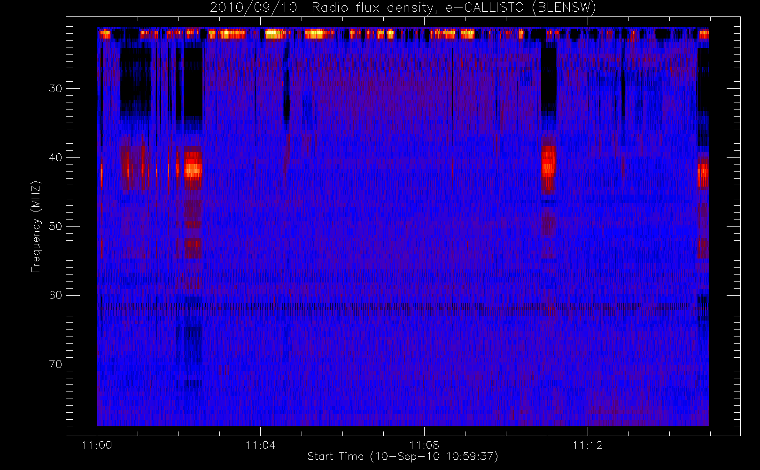Click the 11:08 time tick label
This screenshot has height=470, width=760.
[424, 445]
